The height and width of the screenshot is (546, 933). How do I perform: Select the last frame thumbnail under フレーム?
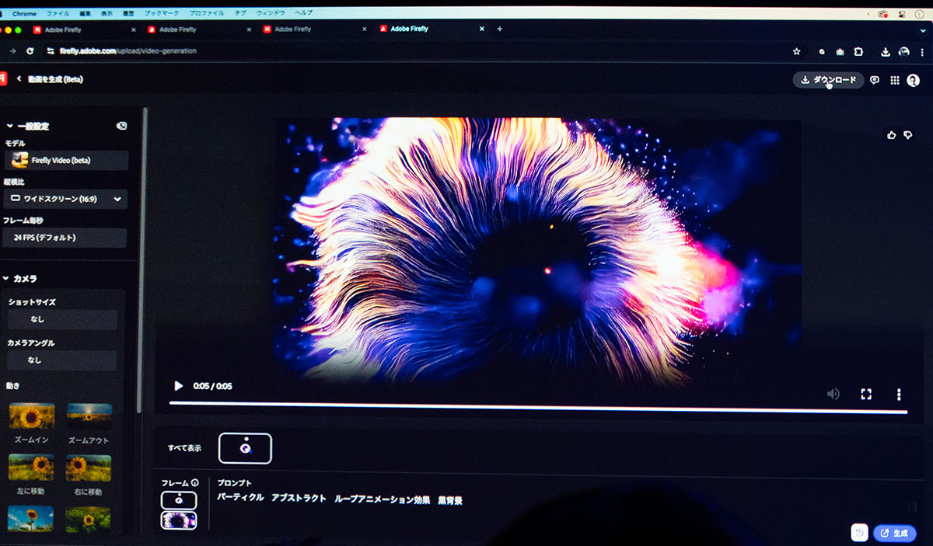179,520
